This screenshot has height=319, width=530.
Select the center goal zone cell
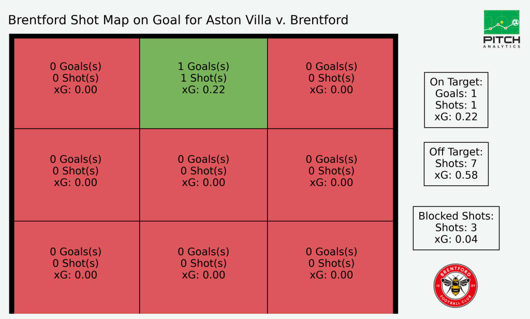point(203,175)
